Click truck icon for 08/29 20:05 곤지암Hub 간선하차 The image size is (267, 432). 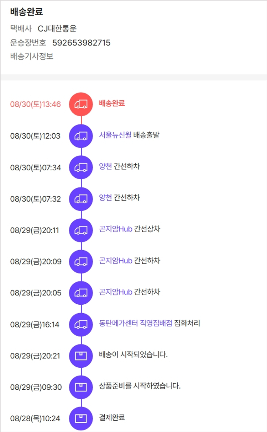coord(81,293)
